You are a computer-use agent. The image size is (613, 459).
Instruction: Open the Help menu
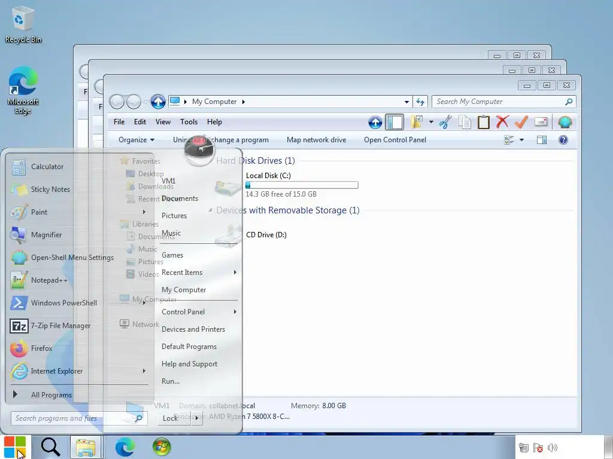[x=214, y=122]
